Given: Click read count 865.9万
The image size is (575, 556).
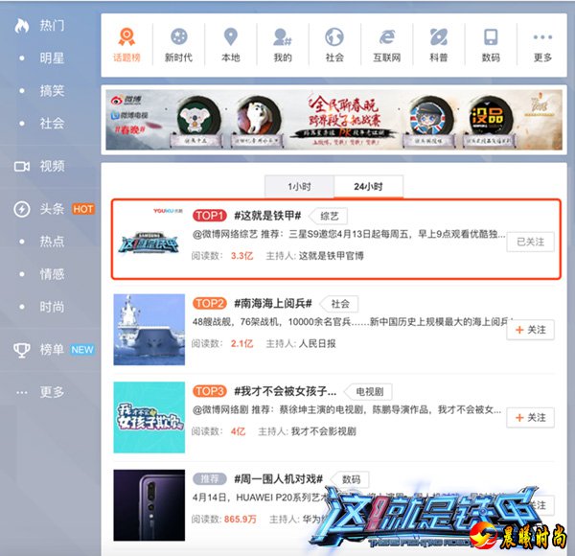Looking at the screenshot, I should click(240, 520).
